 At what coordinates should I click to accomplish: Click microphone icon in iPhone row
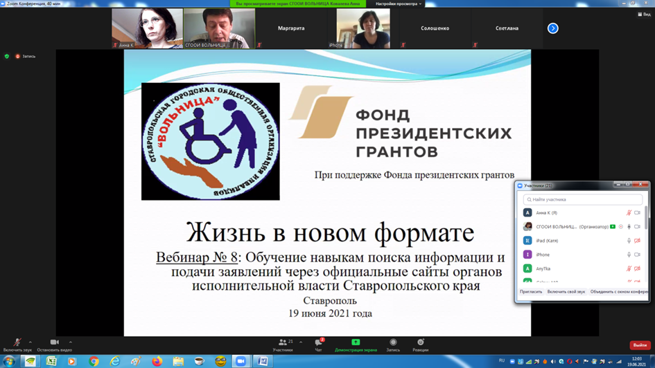629,255
